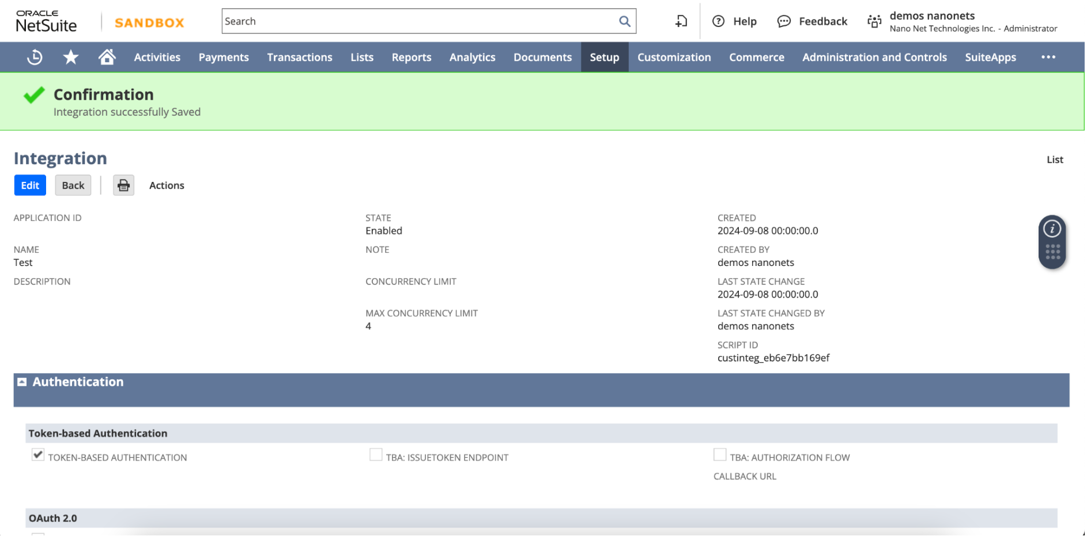Open the Transactions menu
The image size is (1087, 540).
300,57
